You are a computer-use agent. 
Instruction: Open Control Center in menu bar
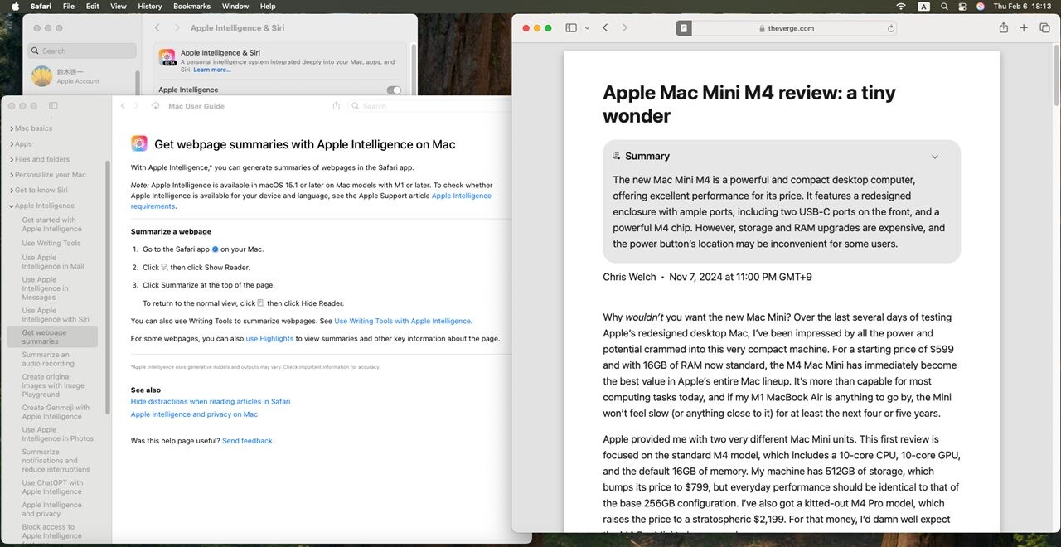tap(962, 6)
